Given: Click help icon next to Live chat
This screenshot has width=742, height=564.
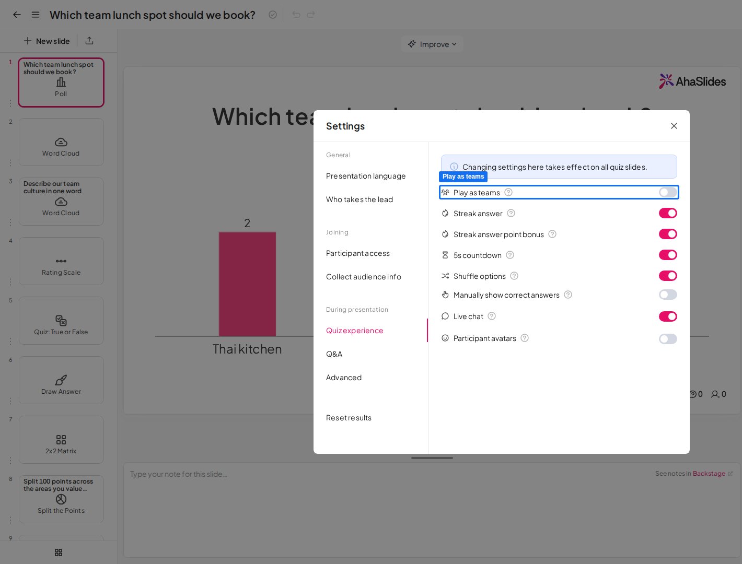Looking at the screenshot, I should pos(492,316).
